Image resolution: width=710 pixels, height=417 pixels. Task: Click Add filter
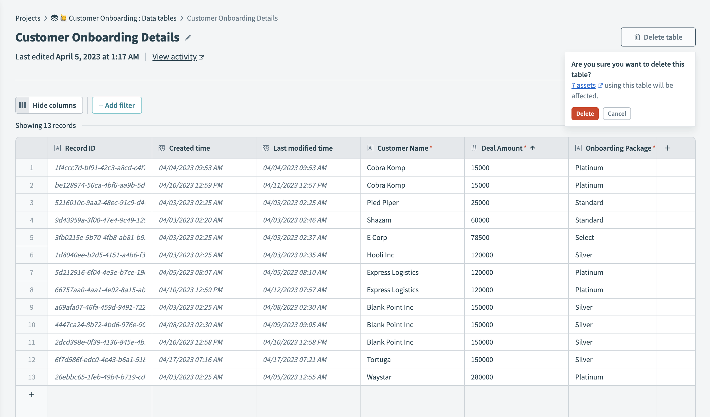pos(117,105)
